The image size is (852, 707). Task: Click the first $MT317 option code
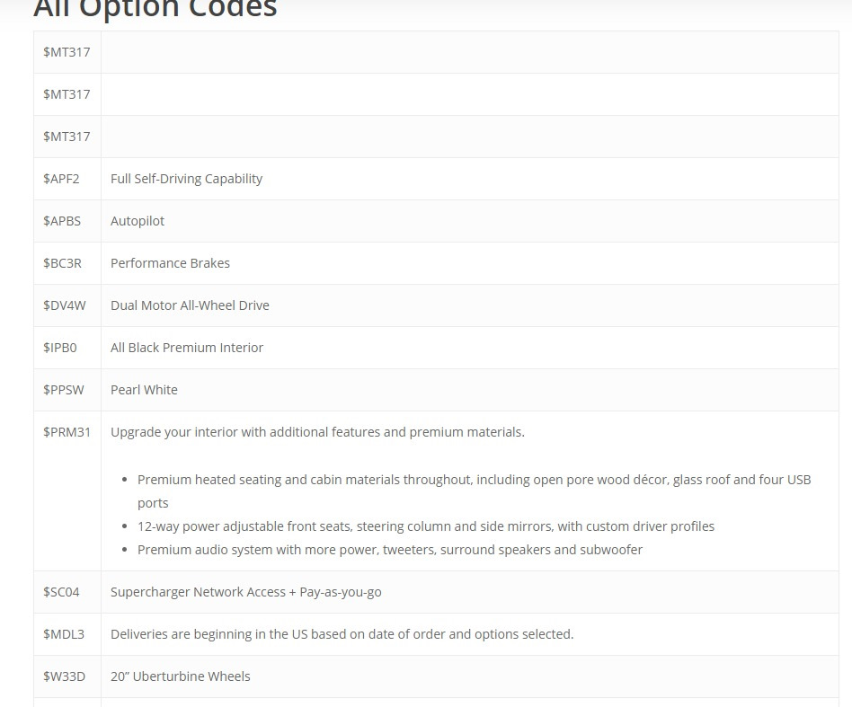click(x=67, y=52)
